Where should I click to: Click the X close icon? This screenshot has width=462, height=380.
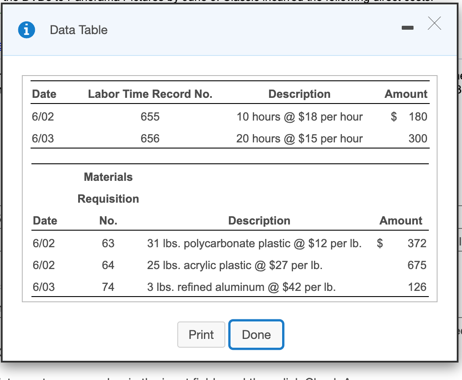pyautogui.click(x=434, y=24)
